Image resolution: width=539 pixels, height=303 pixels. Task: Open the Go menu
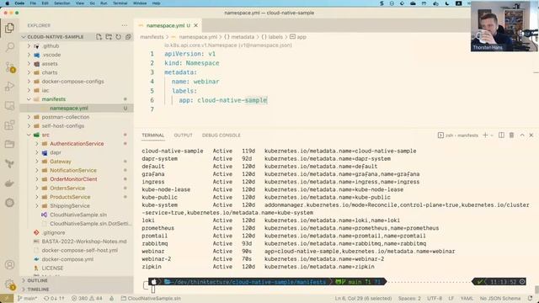pyautogui.click(x=92, y=3)
